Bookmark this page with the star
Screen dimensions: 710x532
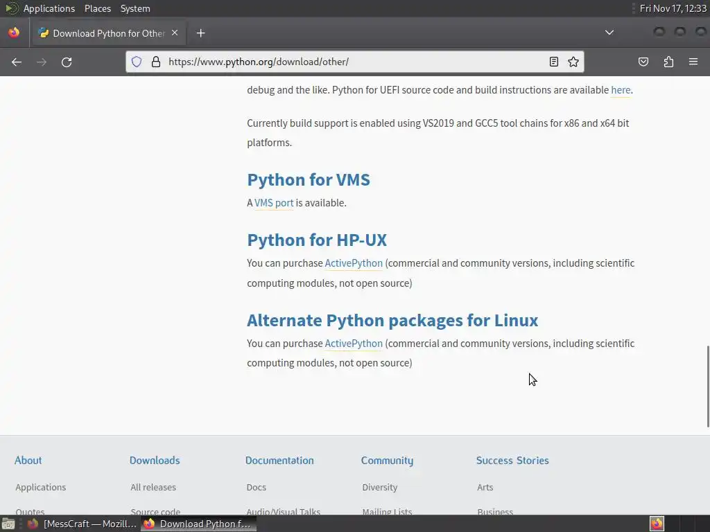(x=573, y=62)
